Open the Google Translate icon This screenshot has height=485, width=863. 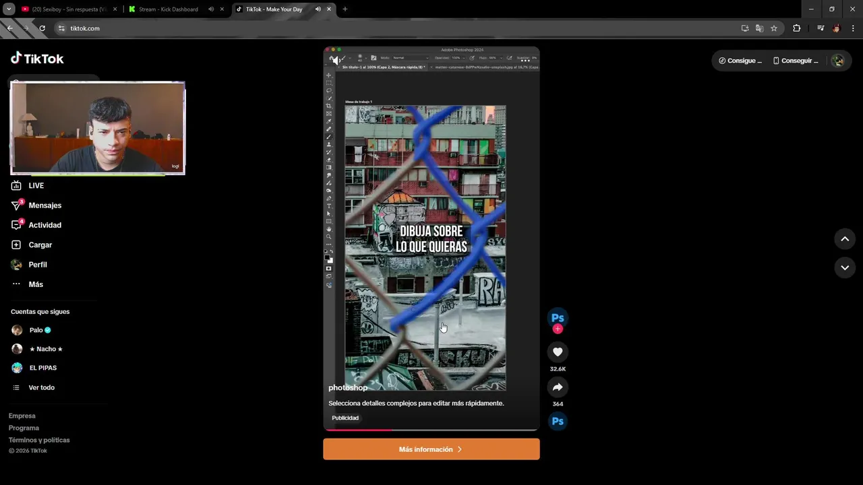759,28
